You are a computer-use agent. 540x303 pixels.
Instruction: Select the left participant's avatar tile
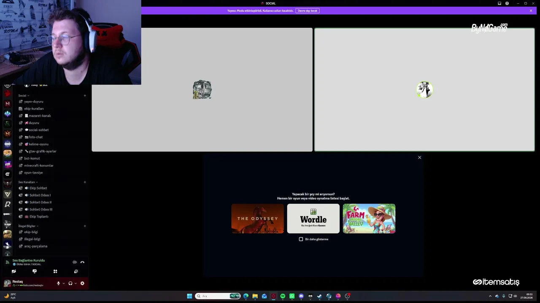coord(202,90)
